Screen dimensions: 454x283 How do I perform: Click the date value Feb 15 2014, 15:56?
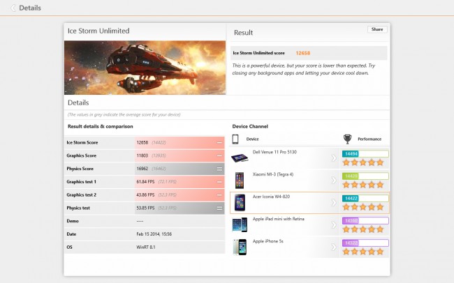pos(154,234)
